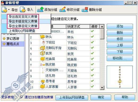138x102 pixels.
Task: Sort by 快捷方式 column header
Action: [x=78, y=26]
